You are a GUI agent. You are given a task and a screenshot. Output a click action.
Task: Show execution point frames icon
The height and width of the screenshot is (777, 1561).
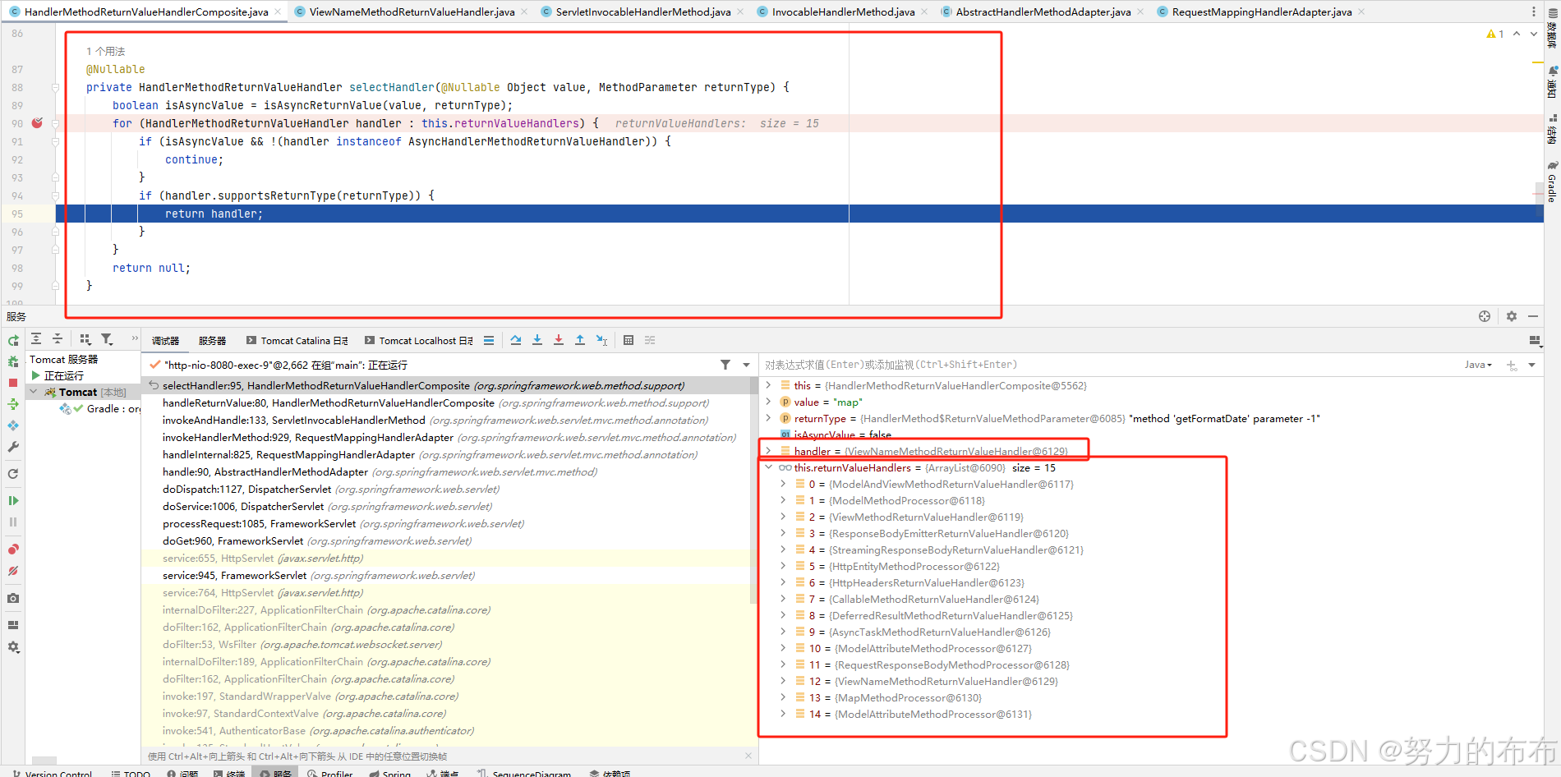(x=489, y=340)
